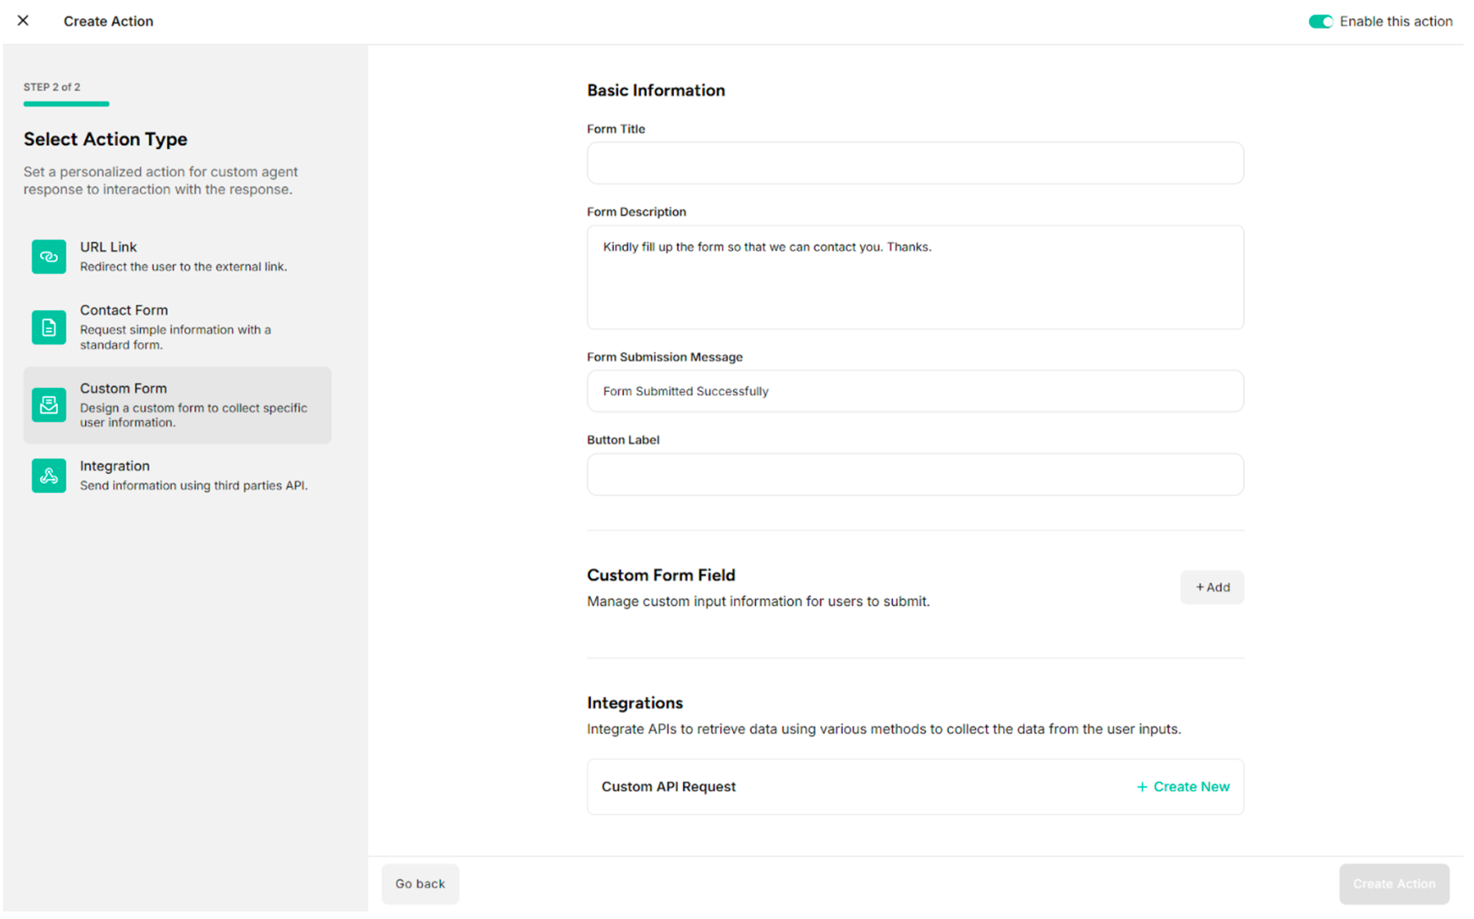Select the Contact Form action type

[x=176, y=327]
